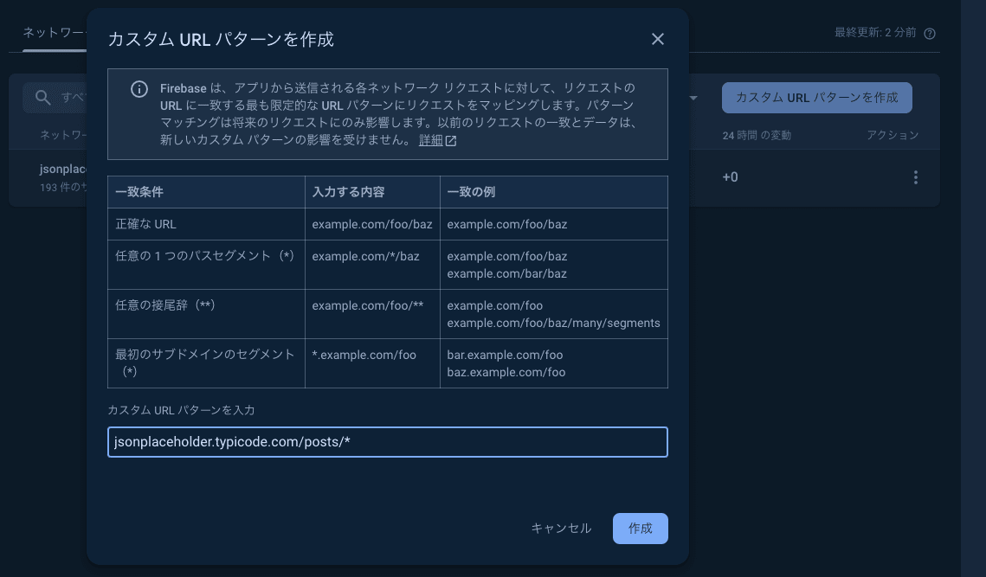This screenshot has width=986, height=577.
Task: Click the example.com/foo/** cell
Action: (x=372, y=314)
